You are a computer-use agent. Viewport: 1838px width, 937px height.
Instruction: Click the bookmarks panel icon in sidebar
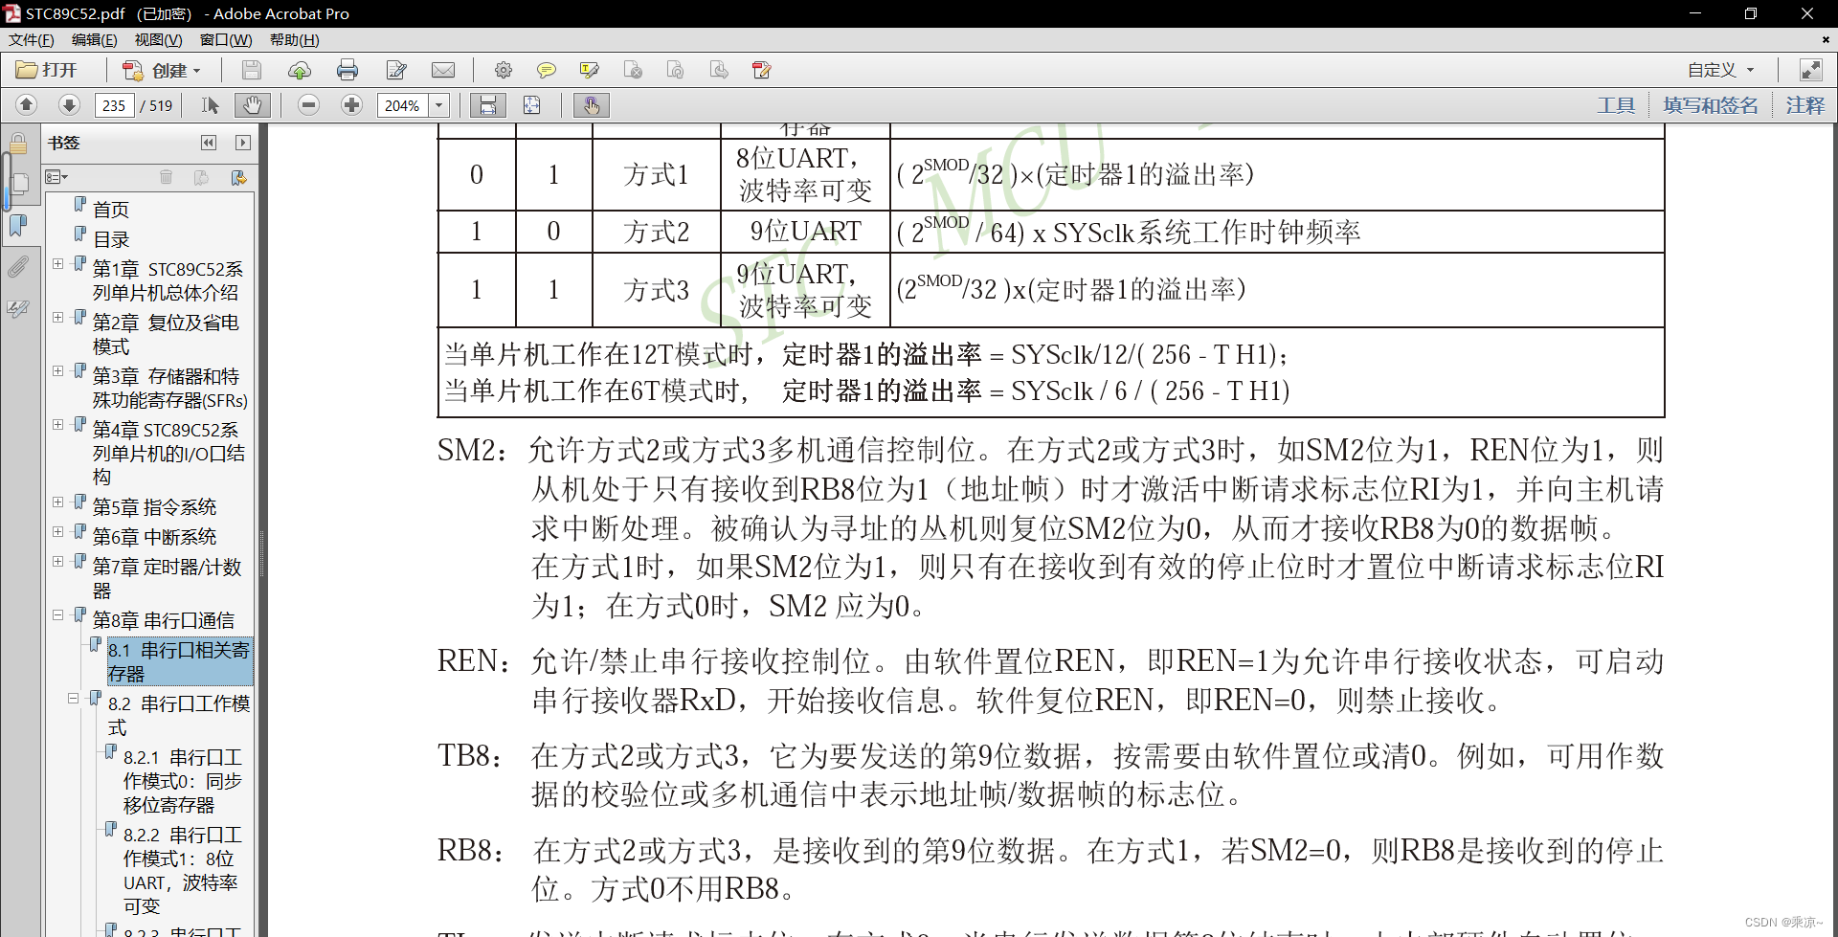tap(18, 225)
